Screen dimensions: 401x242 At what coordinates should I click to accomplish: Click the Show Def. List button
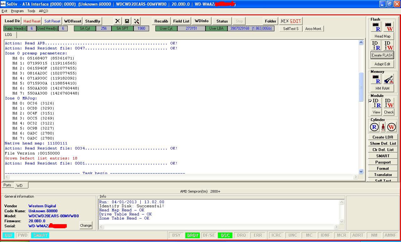pos(383,143)
